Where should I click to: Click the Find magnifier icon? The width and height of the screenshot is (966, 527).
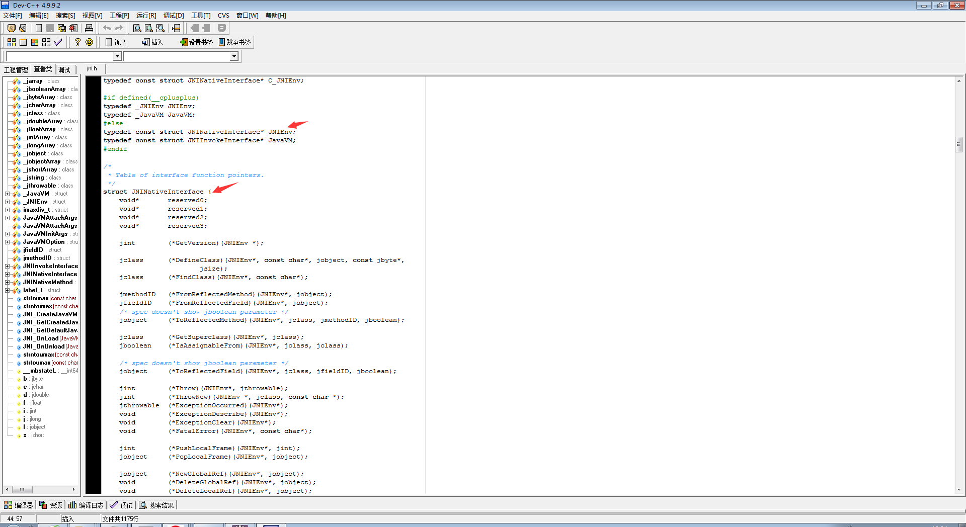[x=137, y=28]
